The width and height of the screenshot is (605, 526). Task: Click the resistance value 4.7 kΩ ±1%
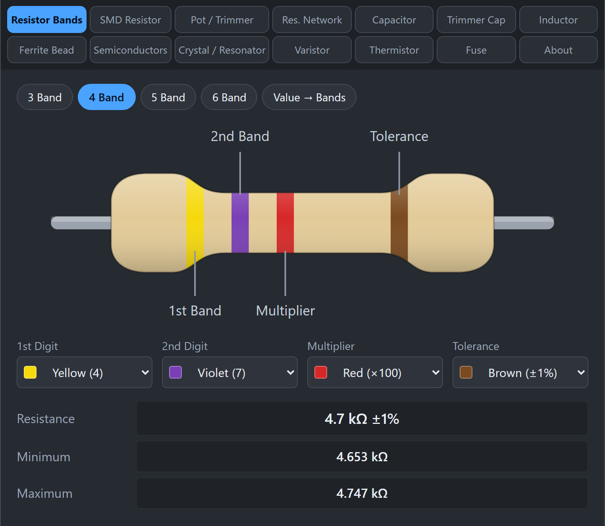point(362,419)
